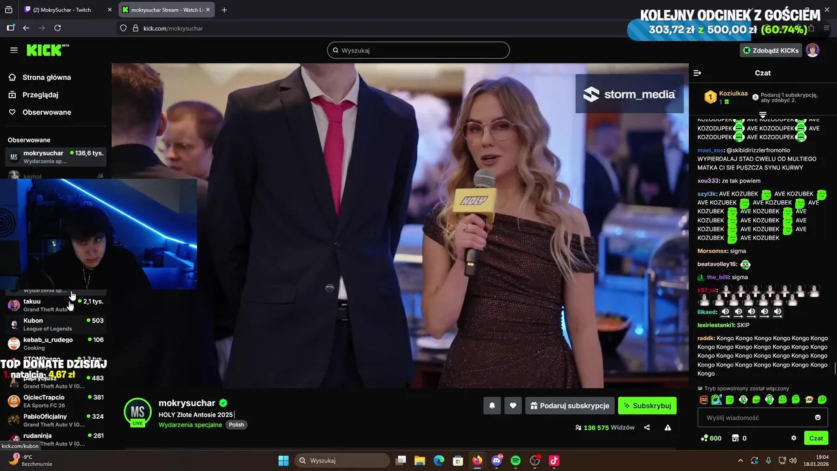This screenshot has height=471, width=837.
Task: Open the Wydarzenia specjalne category link
Action: click(x=190, y=425)
